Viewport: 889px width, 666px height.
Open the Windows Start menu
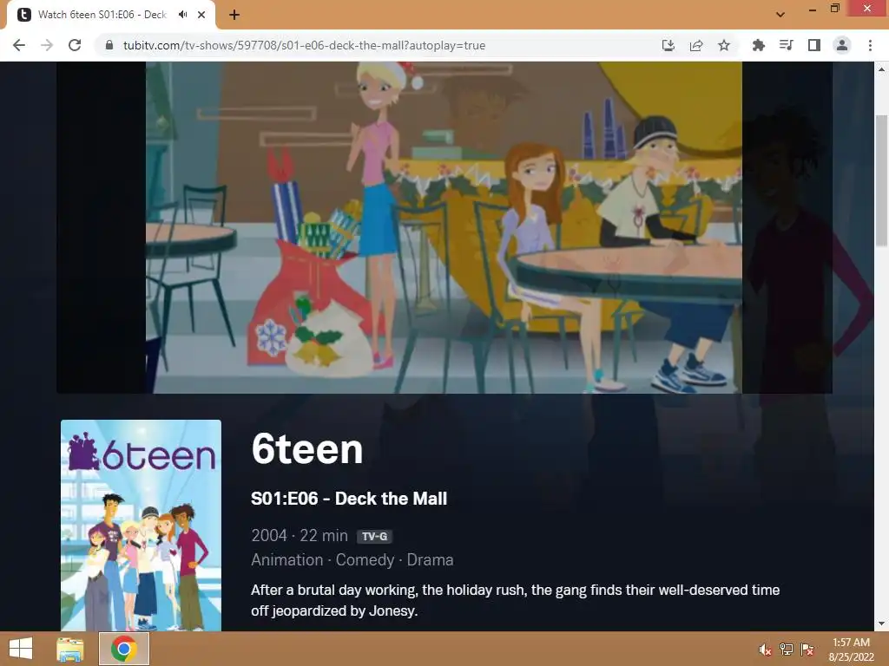point(21,649)
